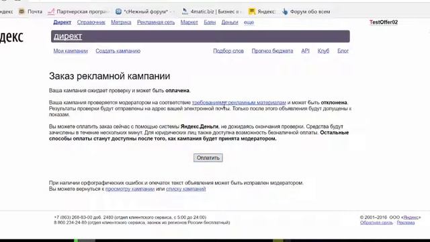
Task: Open Прогноз бюджета tool
Action: [272, 51]
